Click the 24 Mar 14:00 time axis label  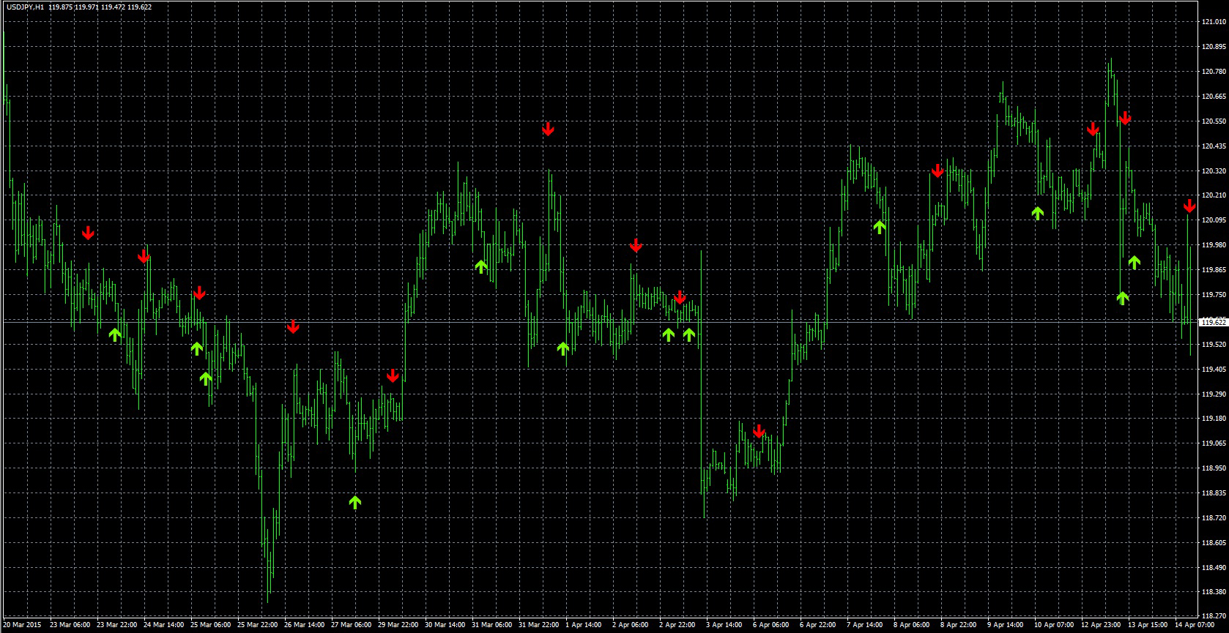(163, 625)
